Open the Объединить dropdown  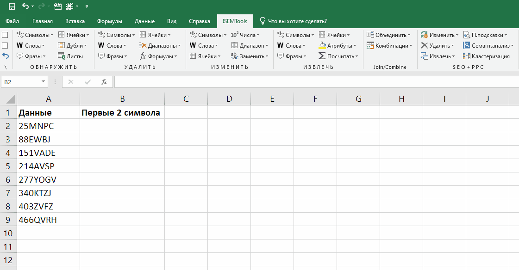pos(388,35)
